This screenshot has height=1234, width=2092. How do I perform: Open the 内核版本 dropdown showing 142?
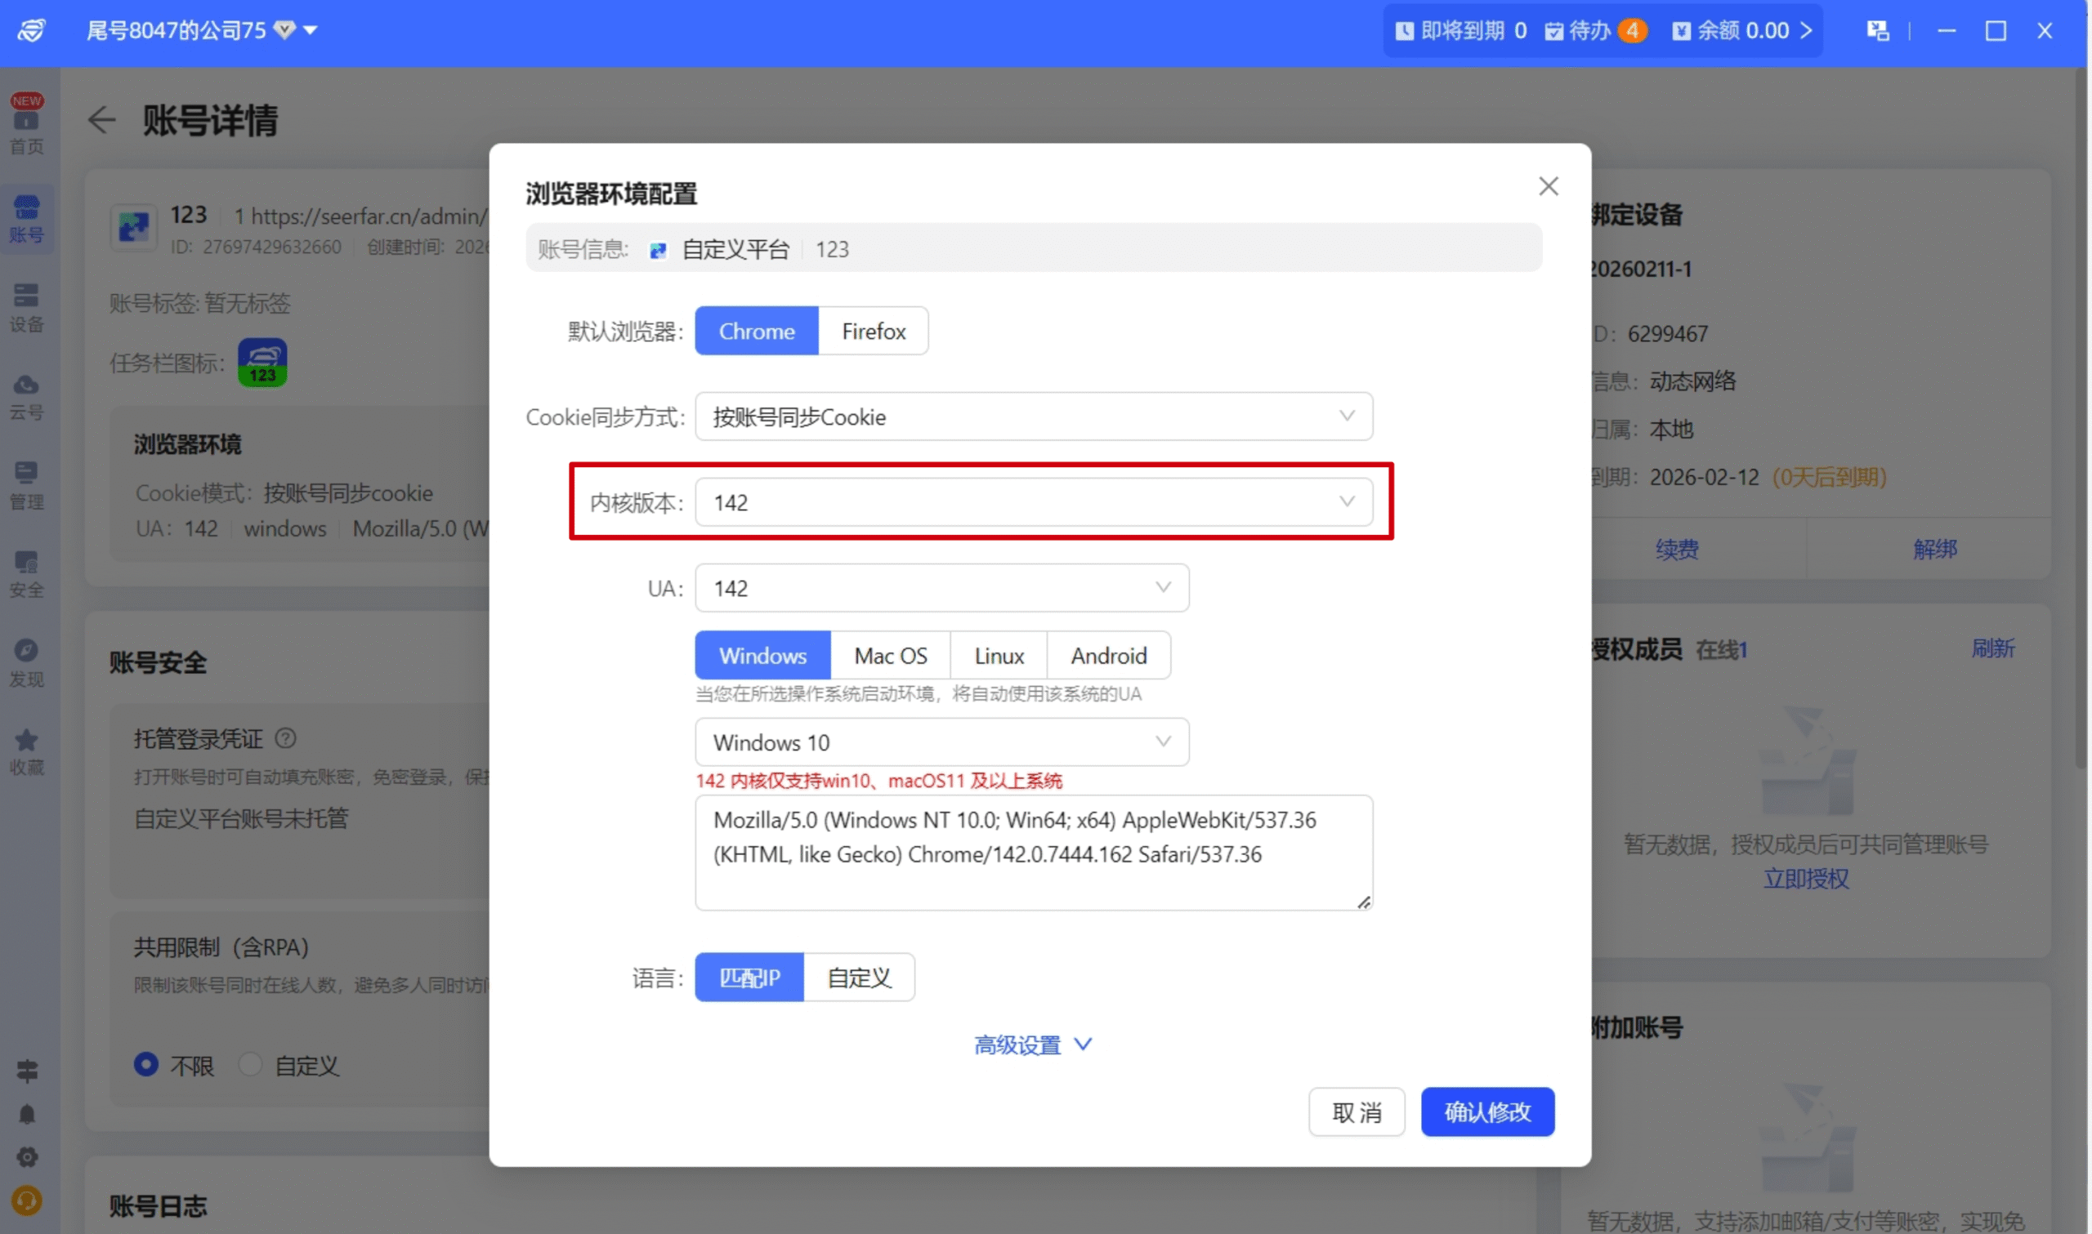[x=1033, y=502]
